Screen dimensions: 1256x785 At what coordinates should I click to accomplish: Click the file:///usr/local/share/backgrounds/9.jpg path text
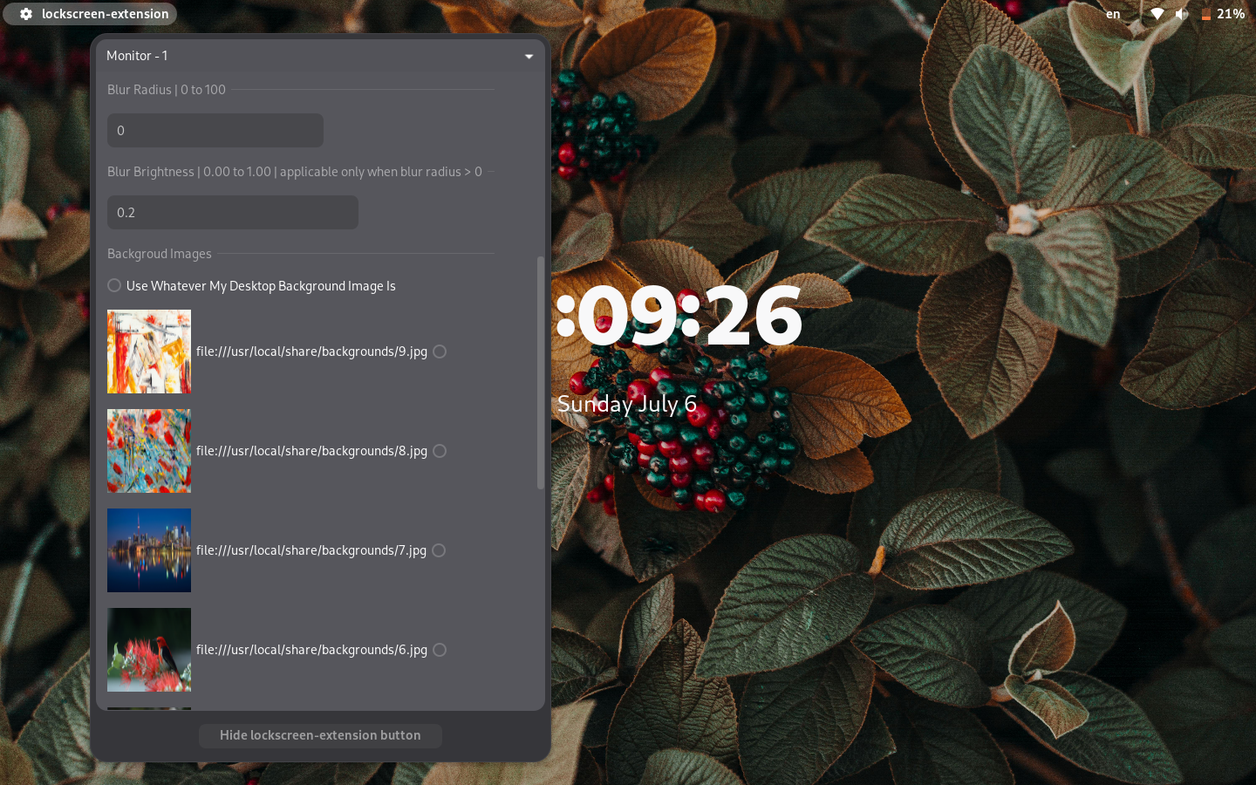[x=311, y=352]
